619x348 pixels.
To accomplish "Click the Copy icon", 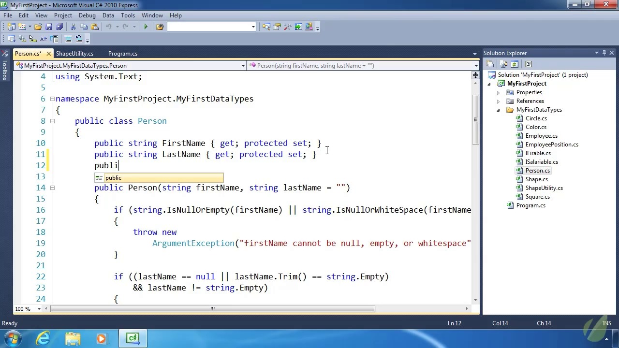I will click(x=84, y=27).
